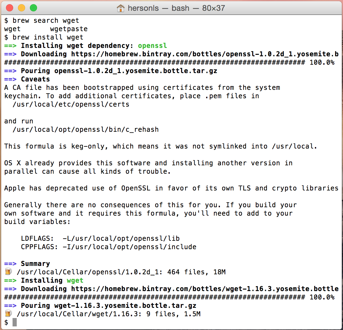Click the 'CPPFLAGS: -I/usr/local/opt/openssl/include' line
The image size is (343, 330).
tap(108, 247)
